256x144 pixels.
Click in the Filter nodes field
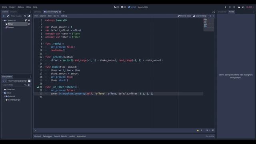16,16
